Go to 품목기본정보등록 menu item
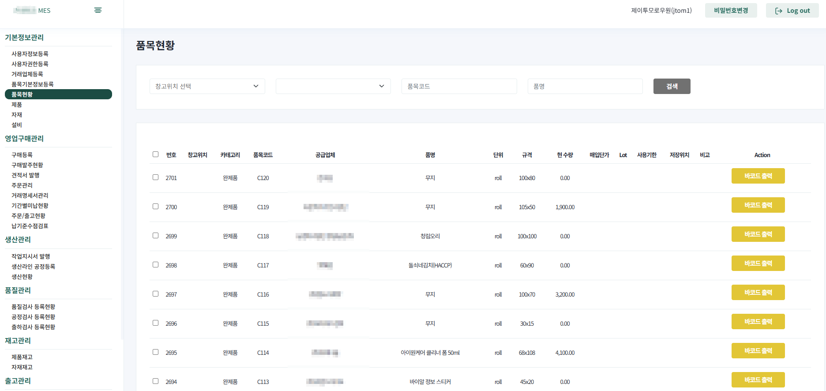Screen dimensions: 826x391 coord(33,84)
